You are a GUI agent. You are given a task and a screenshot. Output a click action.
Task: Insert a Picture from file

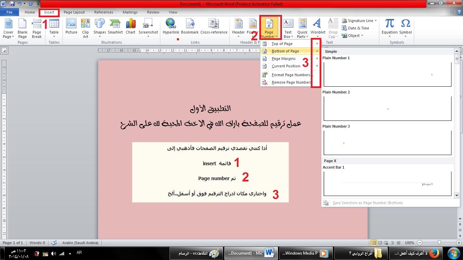(x=71, y=26)
